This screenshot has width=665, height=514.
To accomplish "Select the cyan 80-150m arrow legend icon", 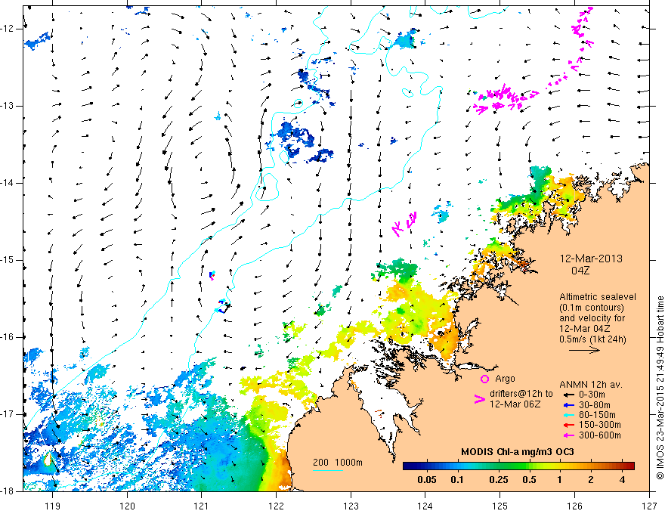I will pyautogui.click(x=569, y=415).
